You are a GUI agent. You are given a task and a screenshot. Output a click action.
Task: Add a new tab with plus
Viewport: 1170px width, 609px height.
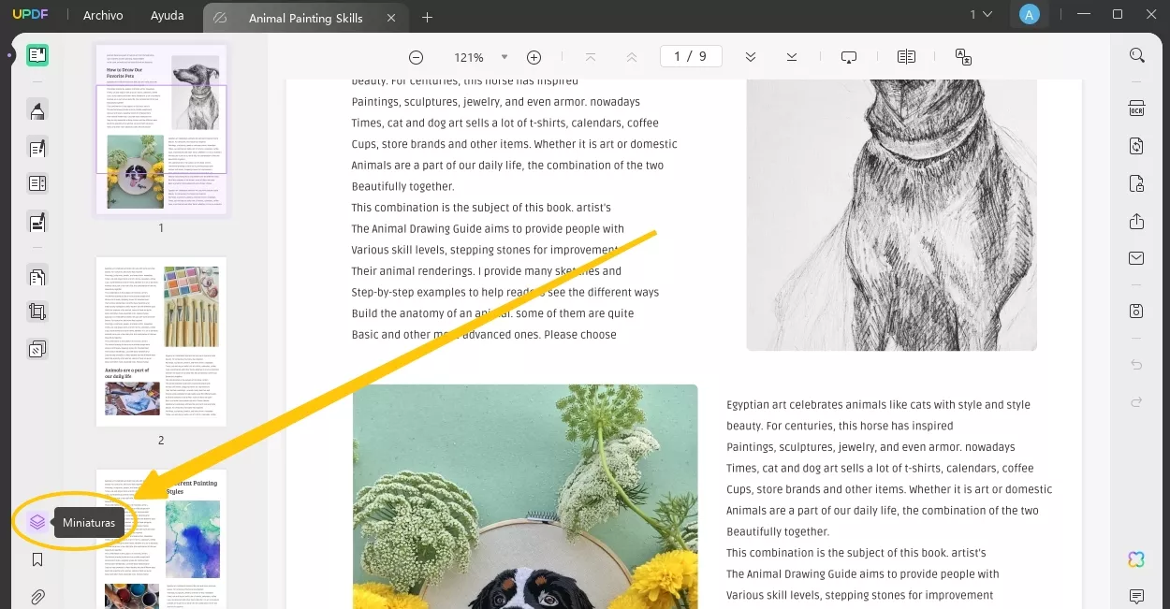pos(428,18)
